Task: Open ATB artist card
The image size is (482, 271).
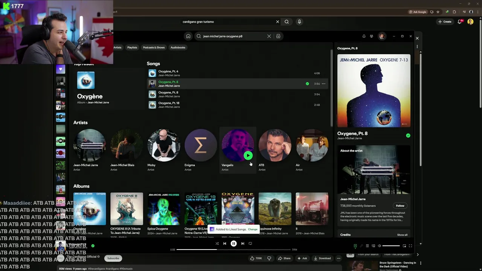Action: [x=275, y=150]
